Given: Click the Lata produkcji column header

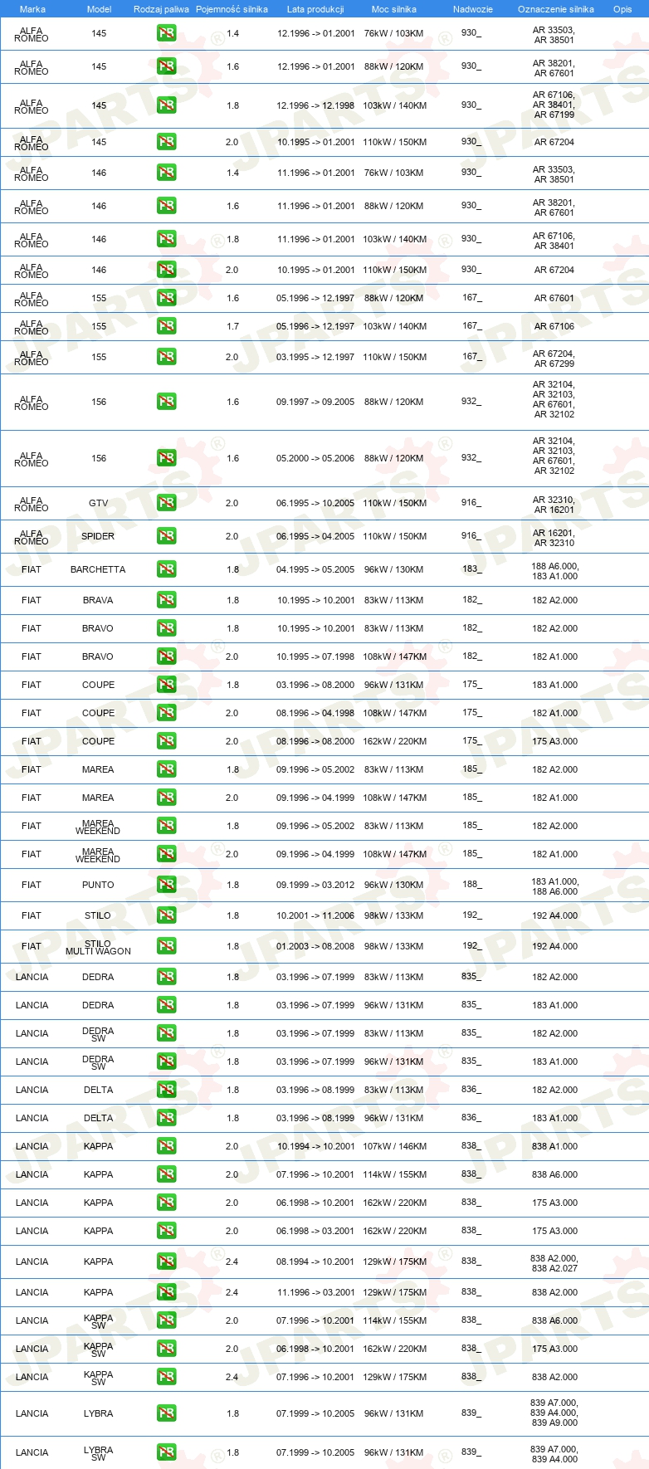Looking at the screenshot, I should tap(315, 9).
